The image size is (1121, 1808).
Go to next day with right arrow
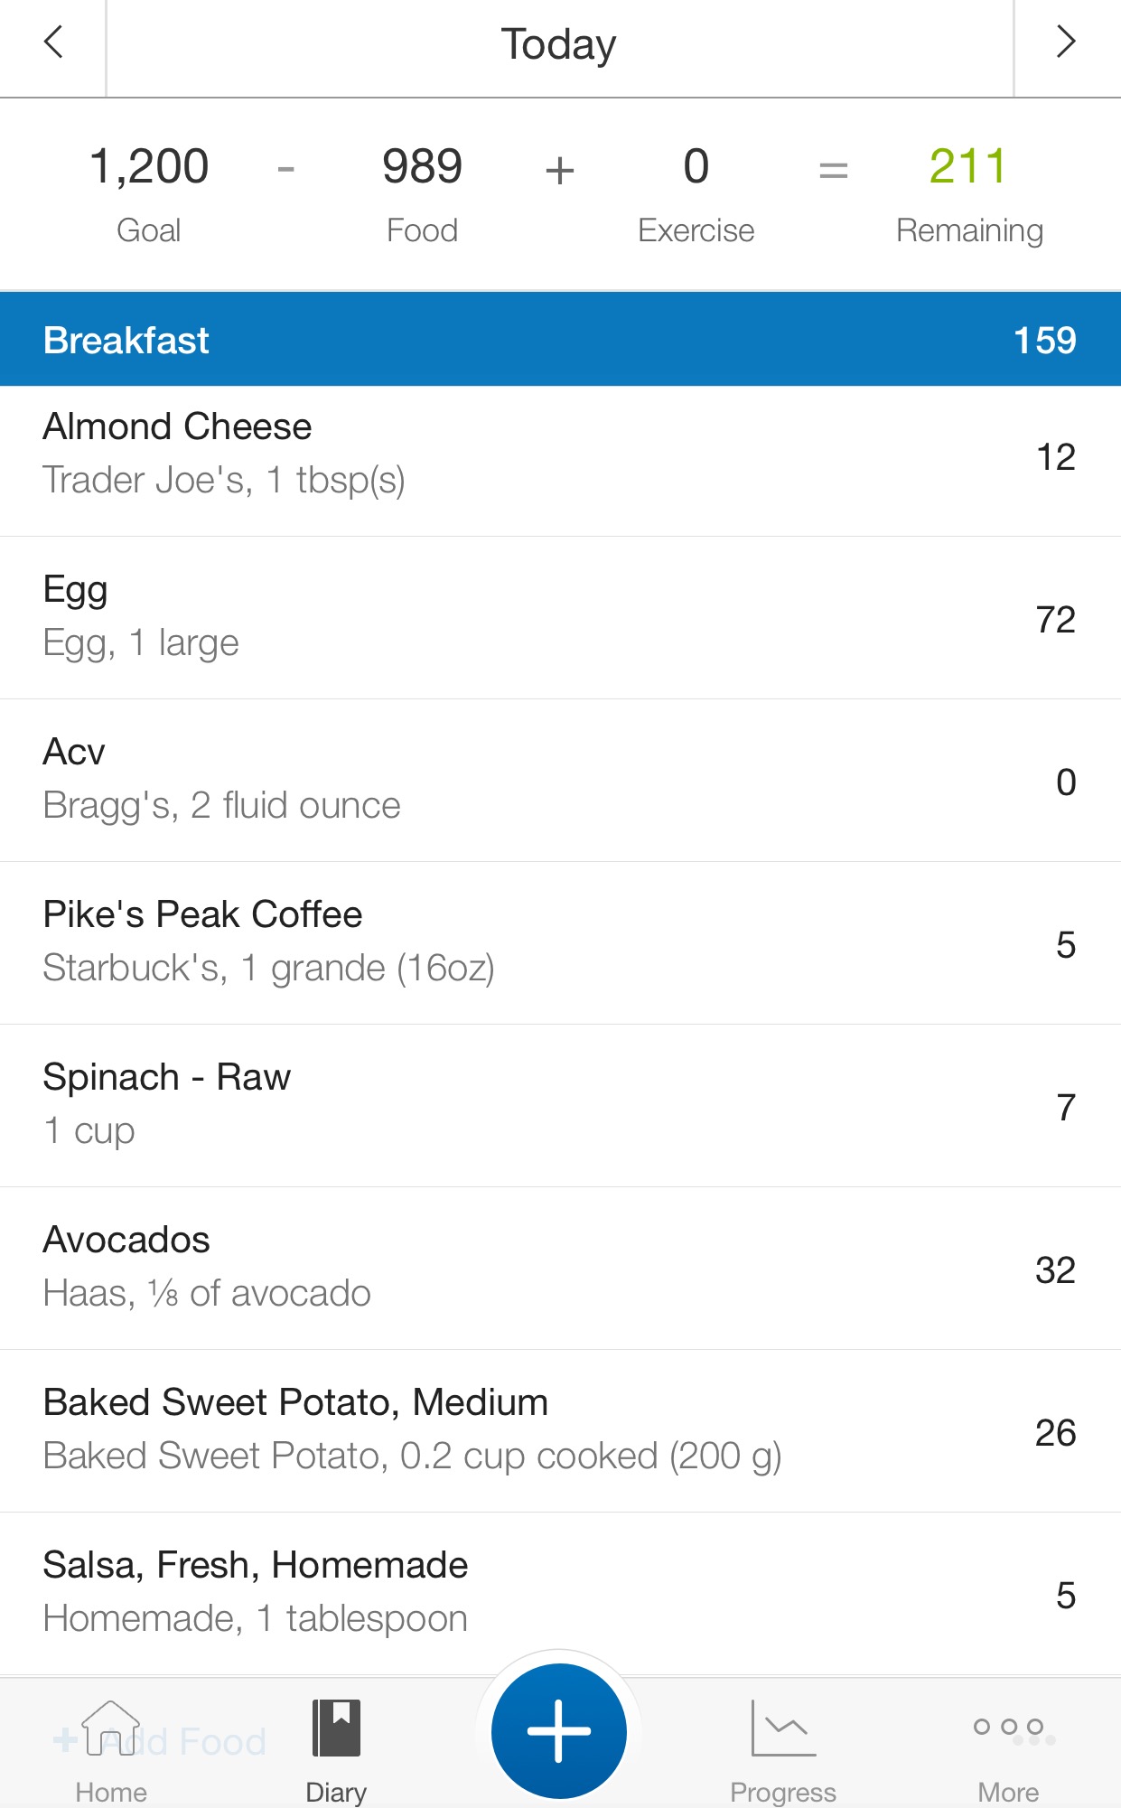click(x=1066, y=42)
